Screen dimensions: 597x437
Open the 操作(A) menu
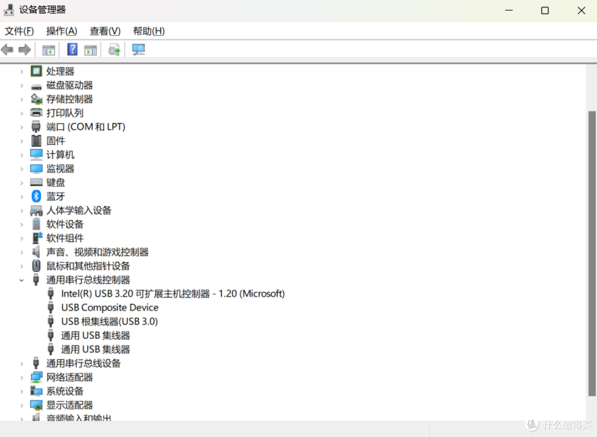(x=62, y=31)
